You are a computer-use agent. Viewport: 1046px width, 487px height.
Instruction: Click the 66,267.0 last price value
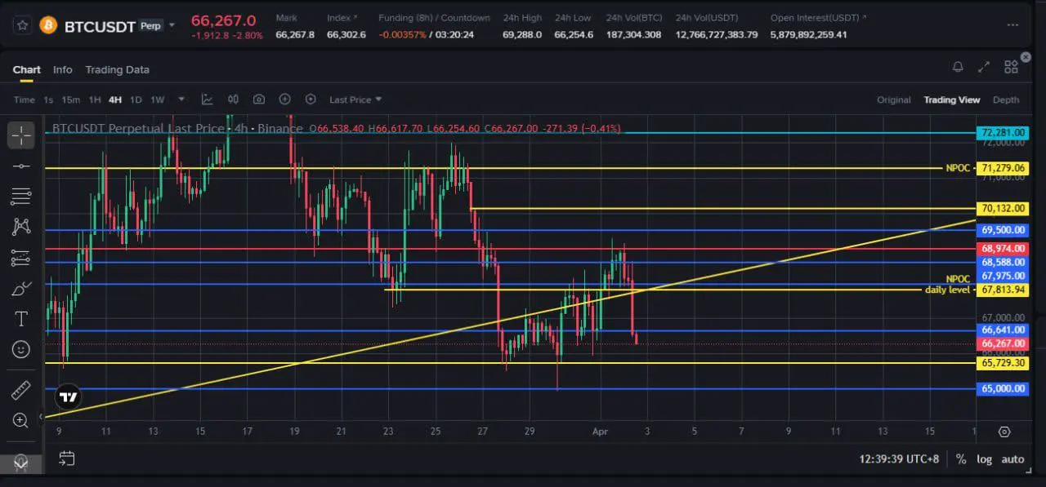(223, 20)
